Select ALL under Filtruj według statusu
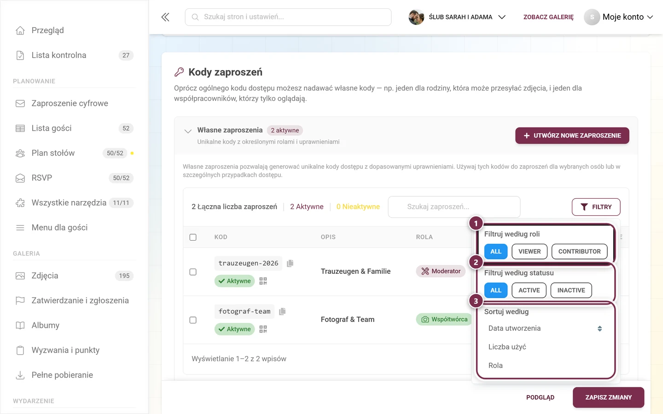Screen dimensions: 663x414 (496, 290)
